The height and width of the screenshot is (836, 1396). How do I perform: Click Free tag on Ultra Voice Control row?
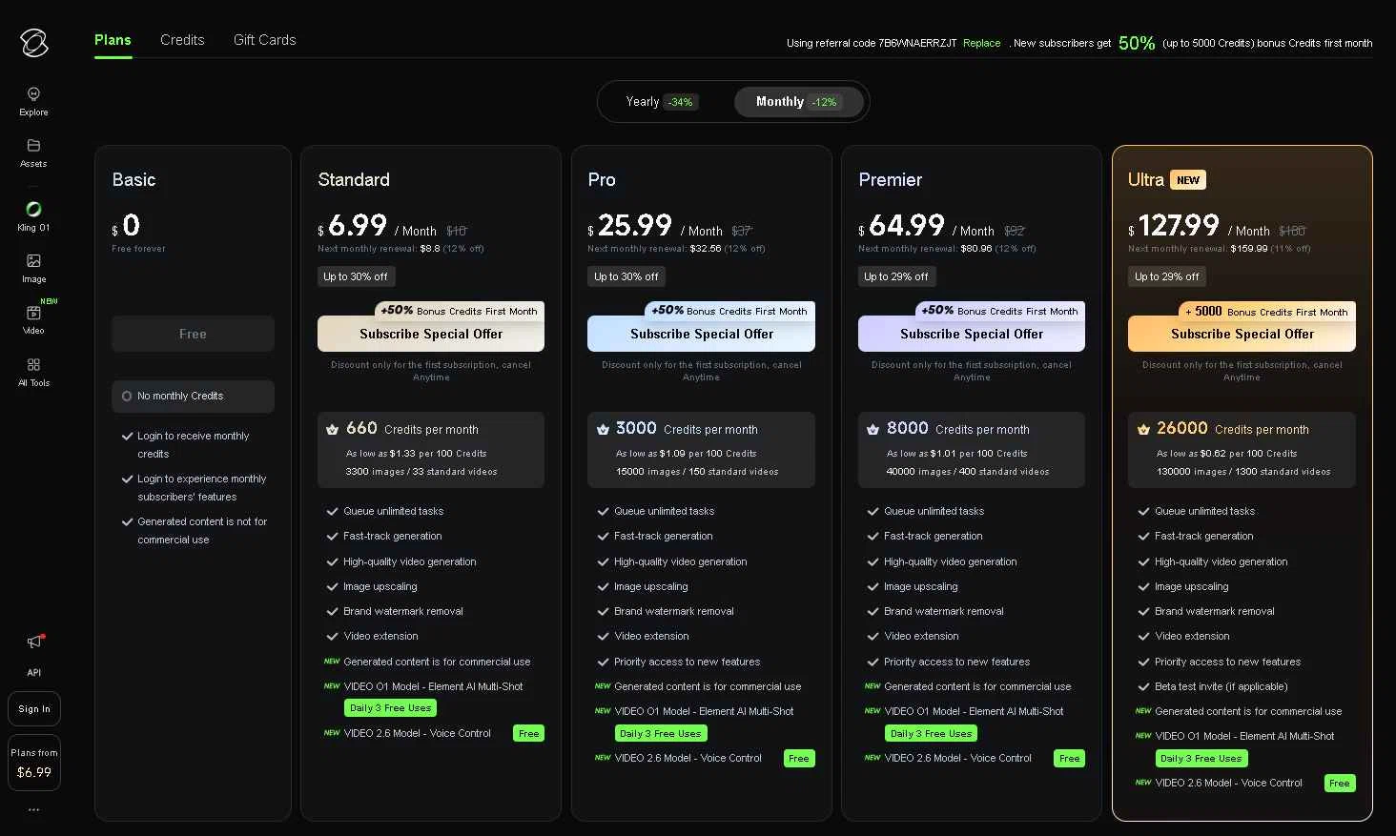(1340, 783)
